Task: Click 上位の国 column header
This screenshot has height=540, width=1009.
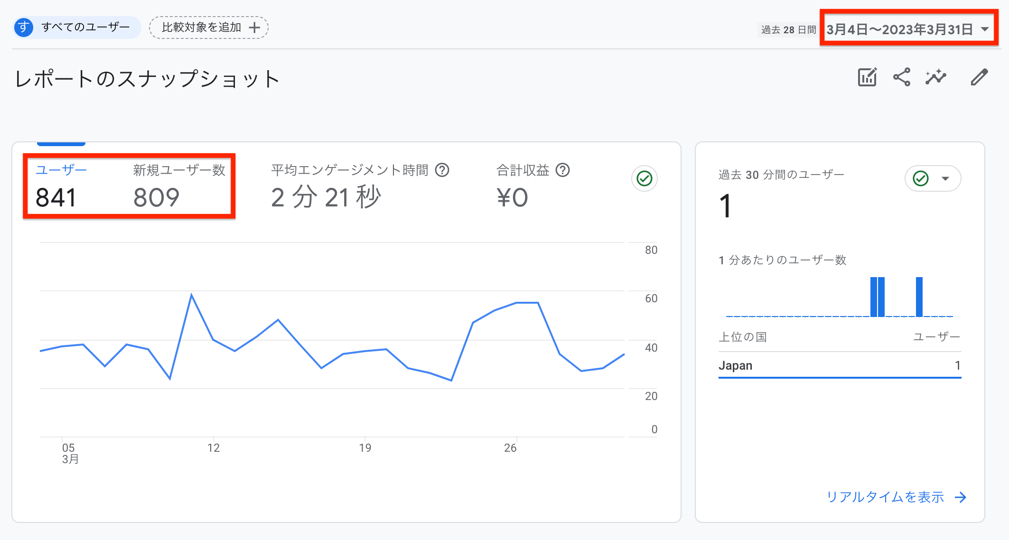Action: (x=743, y=337)
